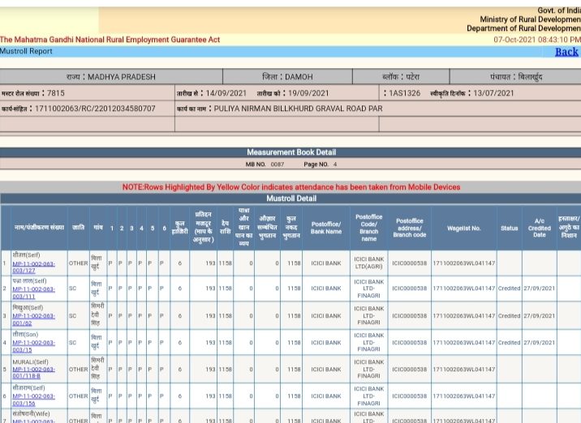Click ICICI BANK LTD-FINAGRI branch in row 6
This screenshot has height=423, width=581.
[368, 396]
